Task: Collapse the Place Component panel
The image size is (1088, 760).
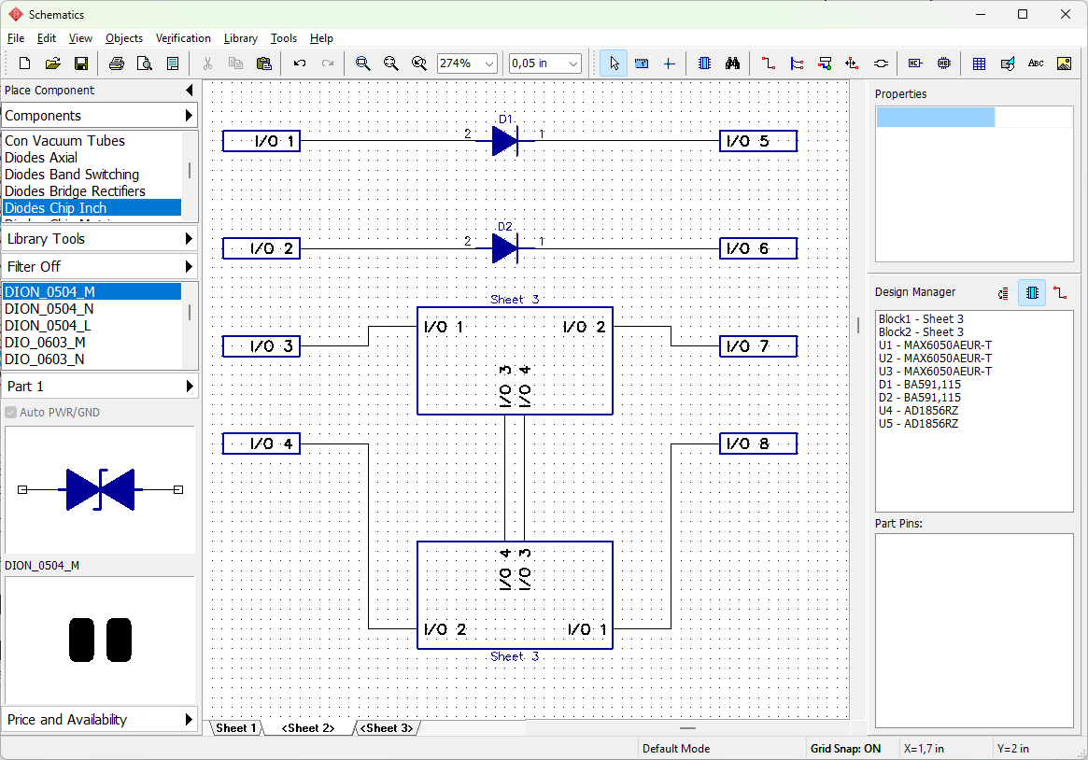Action: [190, 91]
